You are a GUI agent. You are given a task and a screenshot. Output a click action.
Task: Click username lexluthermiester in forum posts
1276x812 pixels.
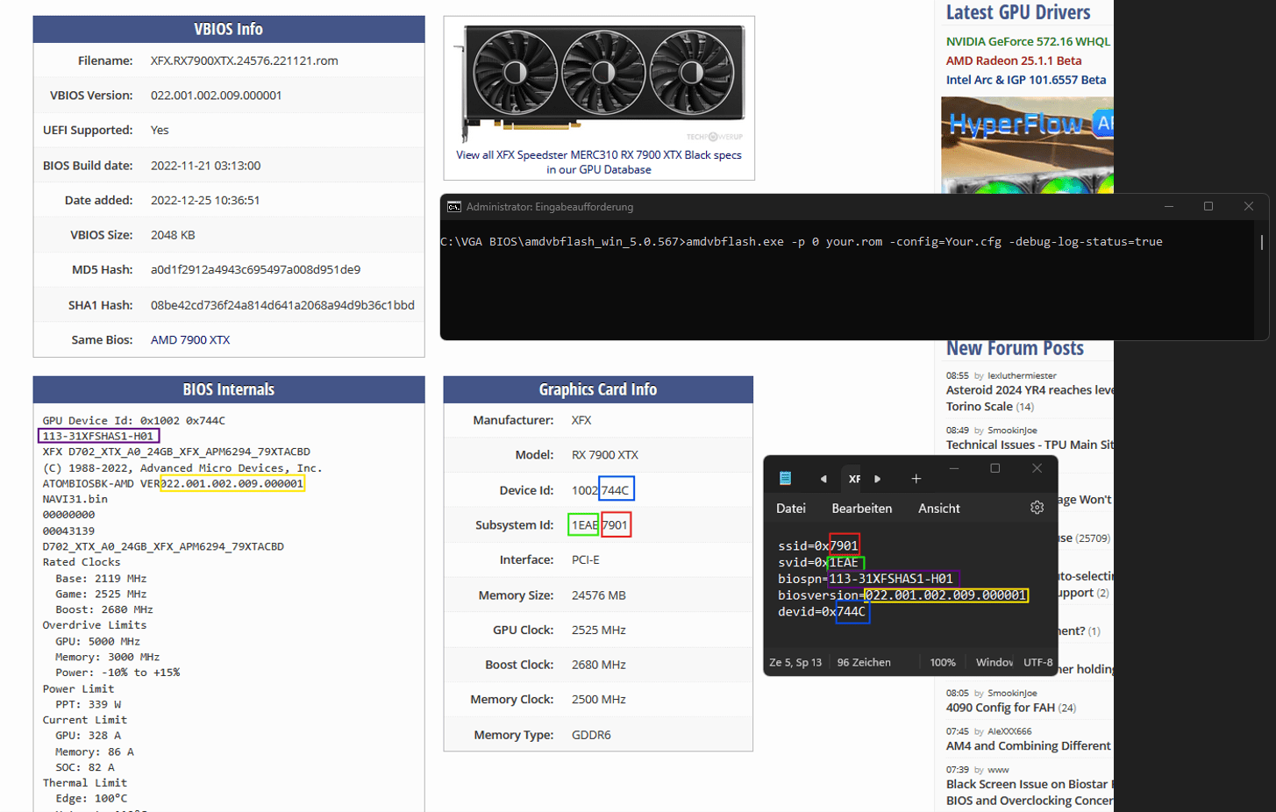1022,375
